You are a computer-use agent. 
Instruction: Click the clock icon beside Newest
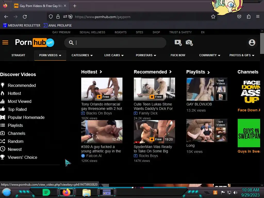[x=3, y=149]
